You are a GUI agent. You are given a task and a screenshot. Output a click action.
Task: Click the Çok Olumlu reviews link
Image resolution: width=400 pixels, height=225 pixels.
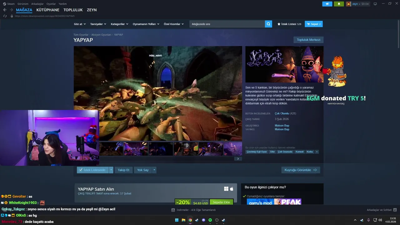[282, 113]
